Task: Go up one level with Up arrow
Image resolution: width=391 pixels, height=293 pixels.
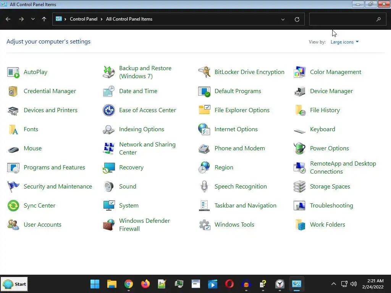Action: point(44,19)
